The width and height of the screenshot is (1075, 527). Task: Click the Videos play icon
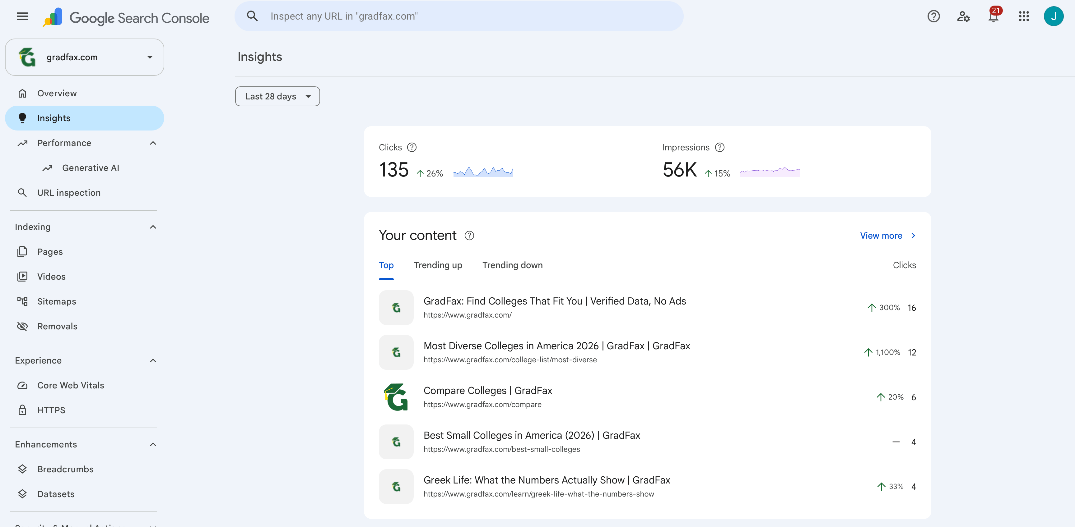(22, 277)
